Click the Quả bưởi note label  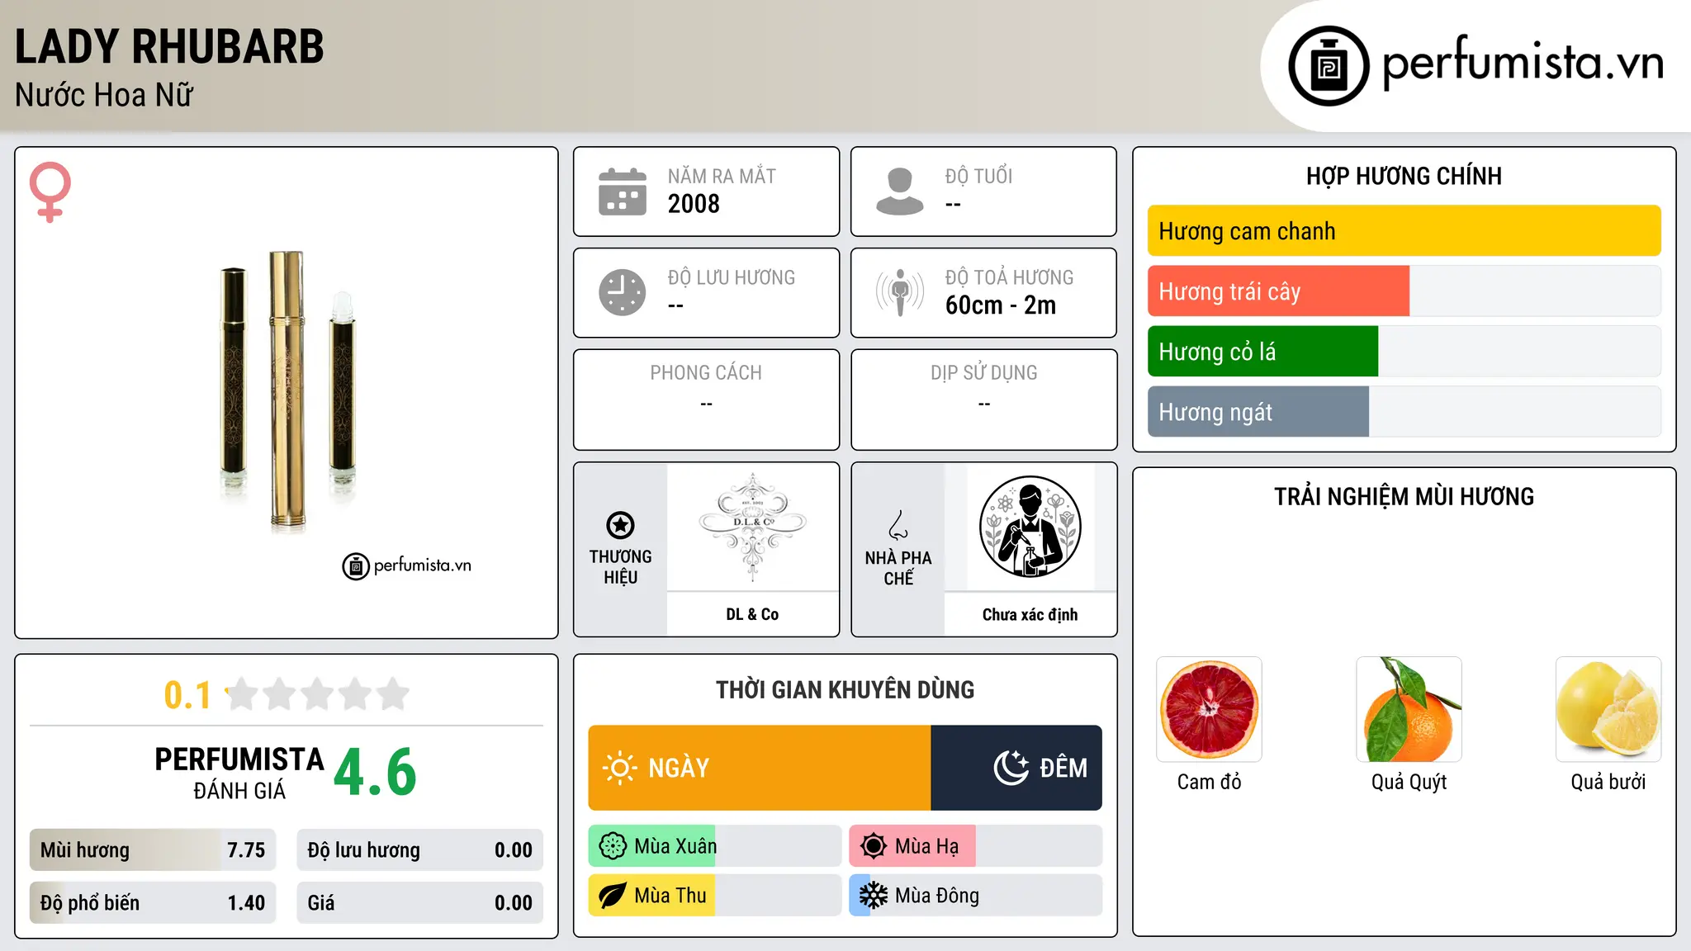1608,782
